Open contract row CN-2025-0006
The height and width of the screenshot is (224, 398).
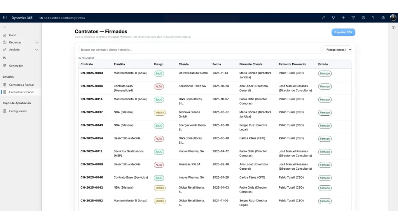(x=92, y=86)
